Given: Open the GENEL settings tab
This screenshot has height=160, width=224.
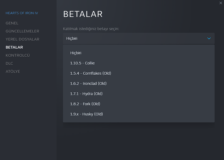Looking at the screenshot, I should click(12, 23).
